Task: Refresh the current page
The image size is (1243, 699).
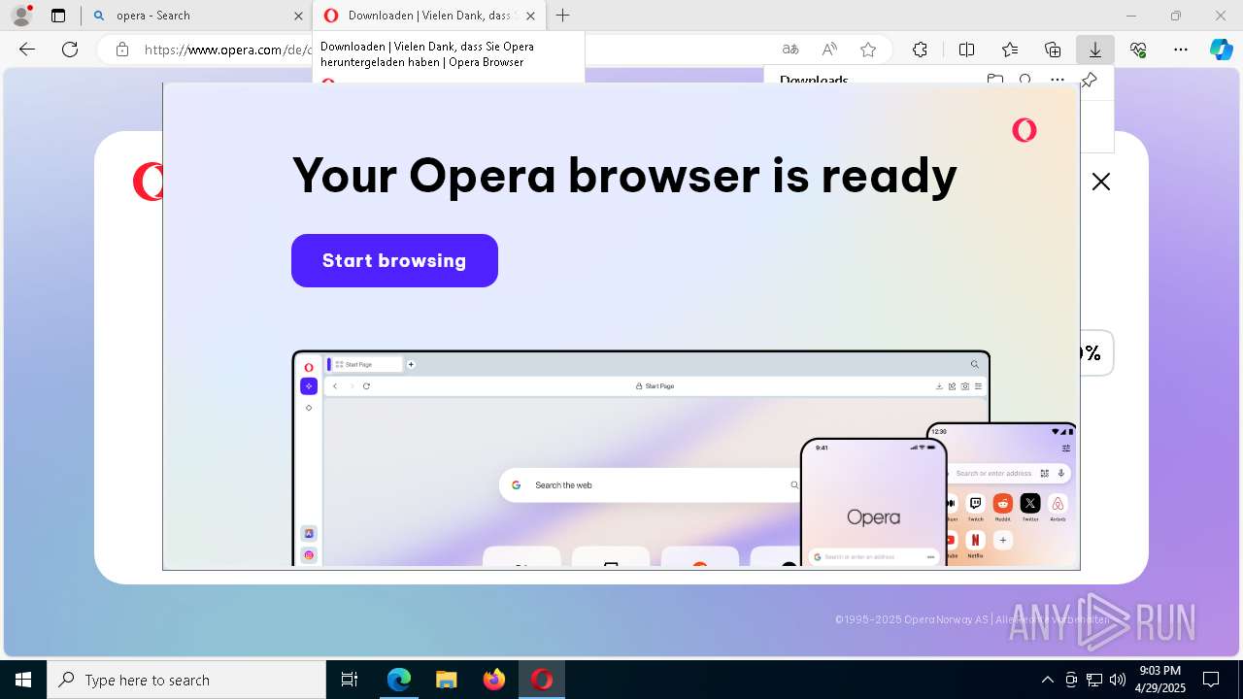Action: [x=70, y=50]
